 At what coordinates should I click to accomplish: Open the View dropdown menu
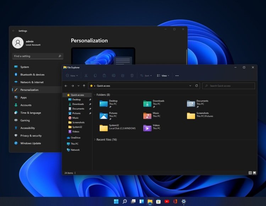point(163,76)
